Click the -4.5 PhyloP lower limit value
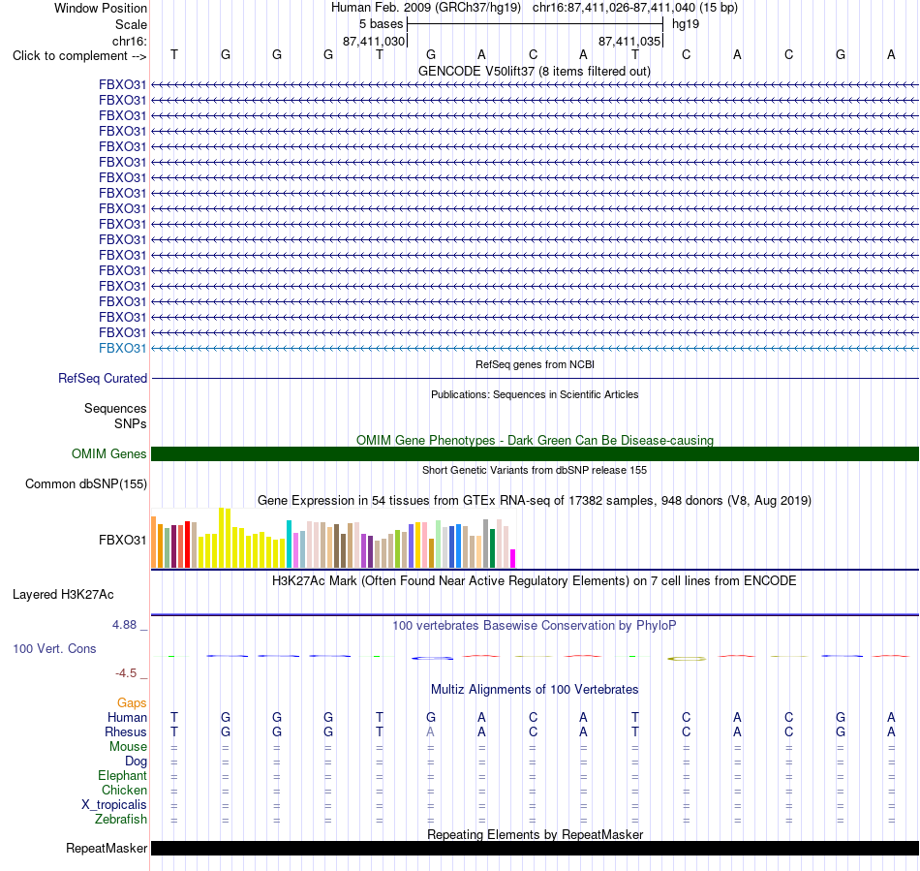 pyautogui.click(x=126, y=673)
